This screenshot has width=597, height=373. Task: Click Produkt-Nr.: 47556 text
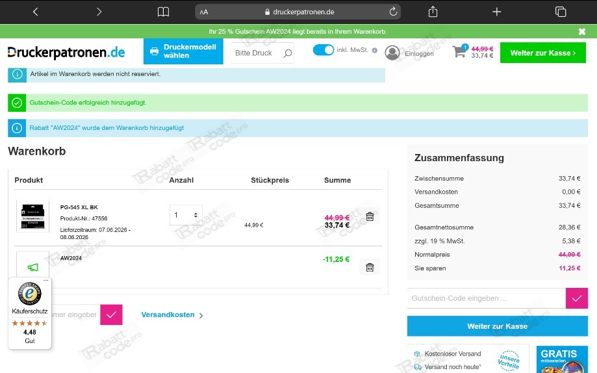click(x=84, y=219)
